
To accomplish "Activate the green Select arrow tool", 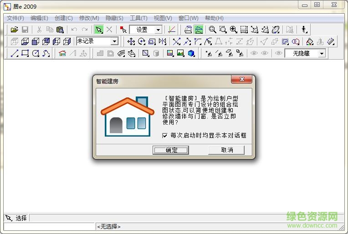I will pos(99,30).
